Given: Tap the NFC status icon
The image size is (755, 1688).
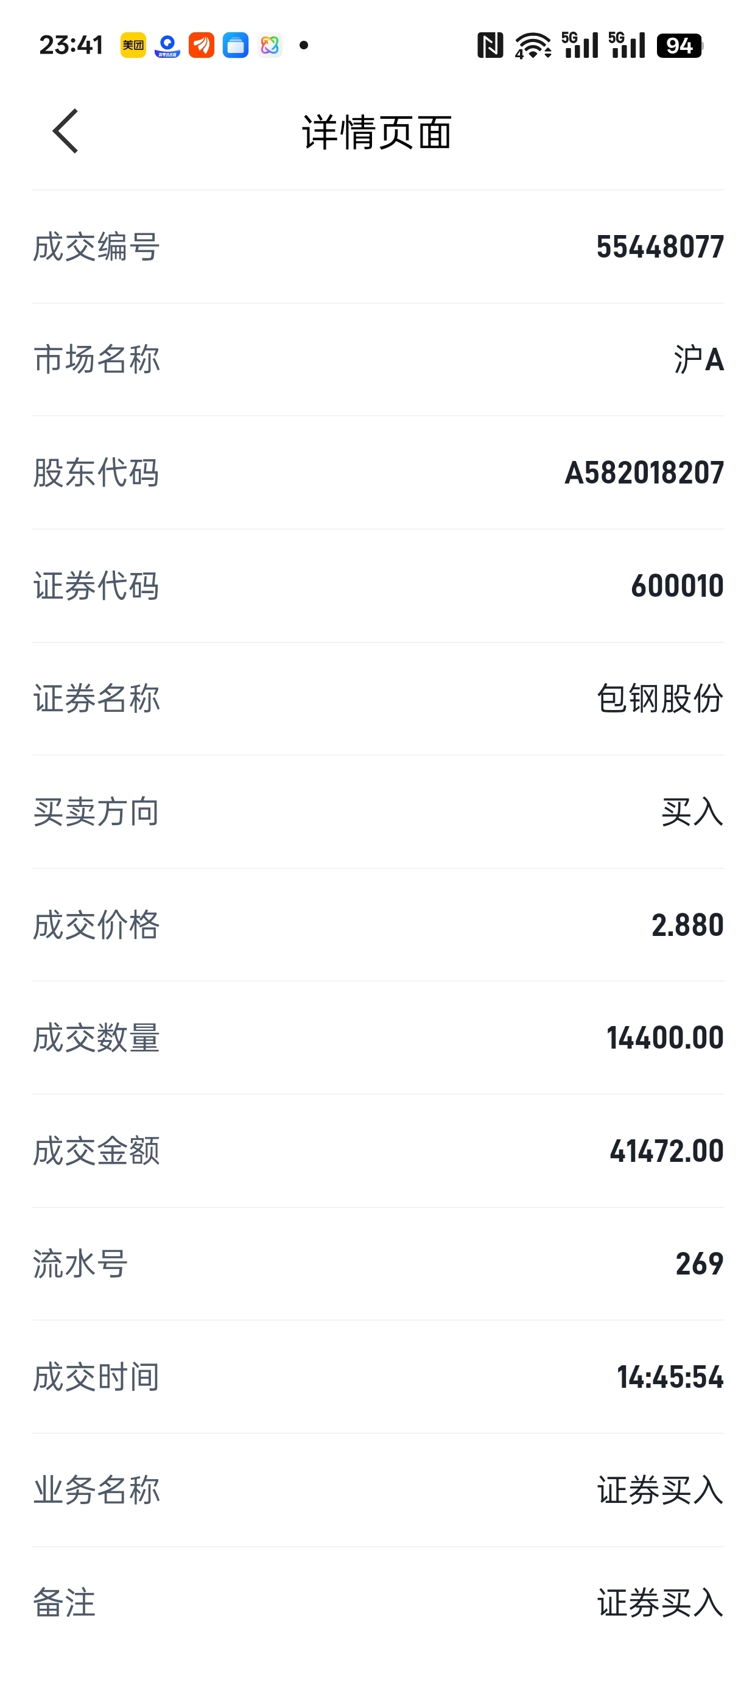Looking at the screenshot, I should point(490,45).
